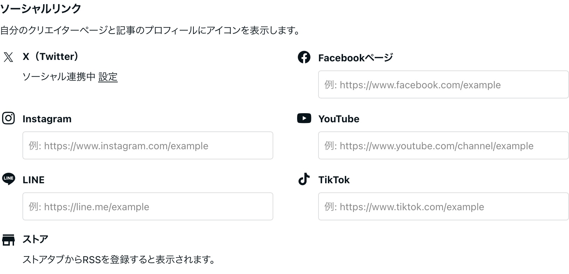The image size is (569, 274).
Task: Click into the YouTube channel URL field
Action: point(443,145)
